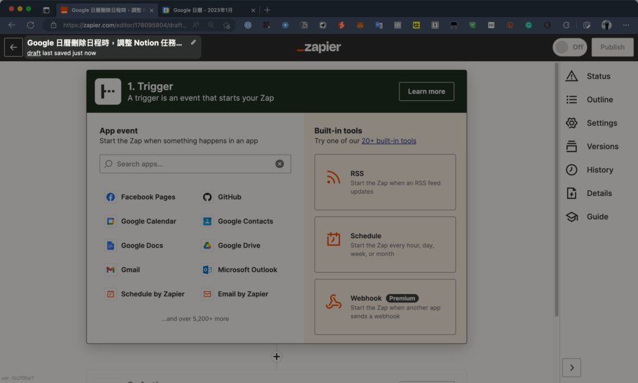Click the Zap title text
638x383 pixels.
(105, 43)
